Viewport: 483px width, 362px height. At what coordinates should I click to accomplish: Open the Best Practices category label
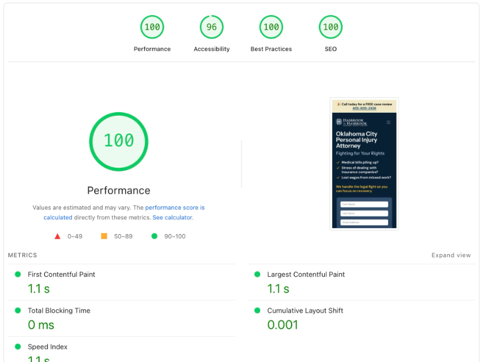pyautogui.click(x=271, y=49)
